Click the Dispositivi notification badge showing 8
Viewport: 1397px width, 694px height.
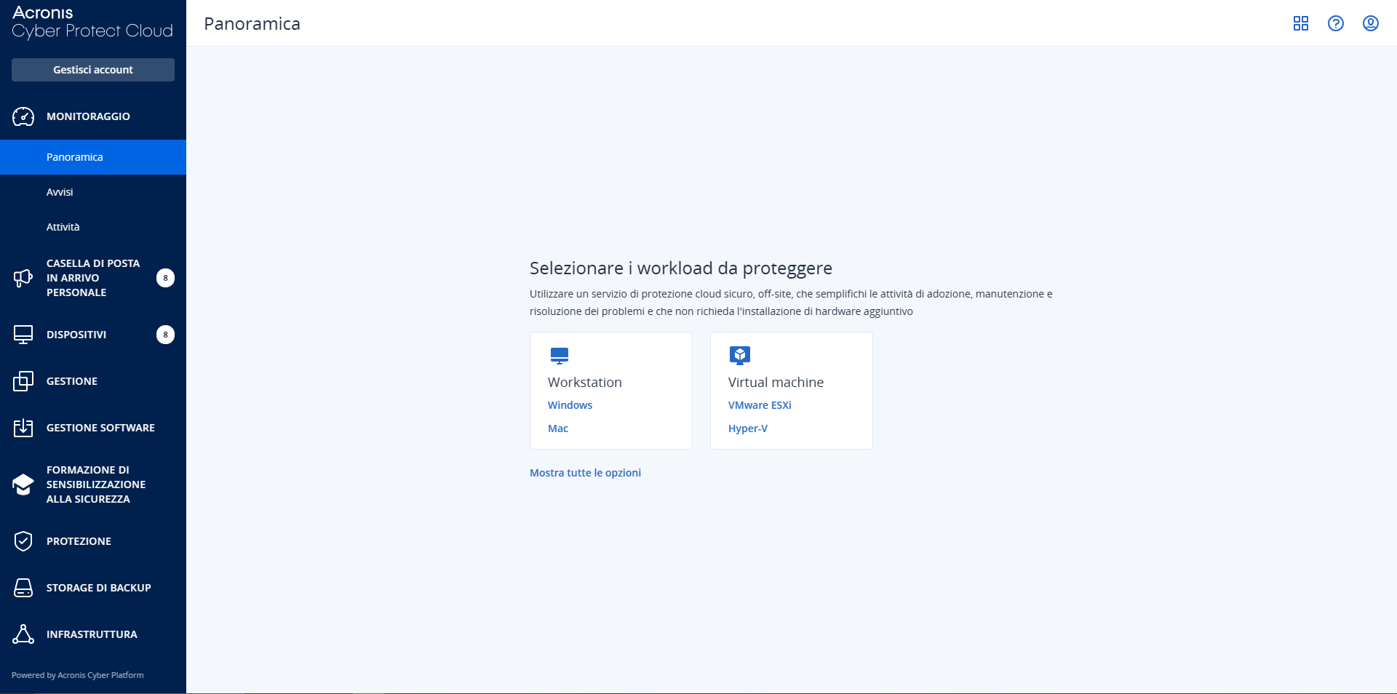[x=165, y=335]
